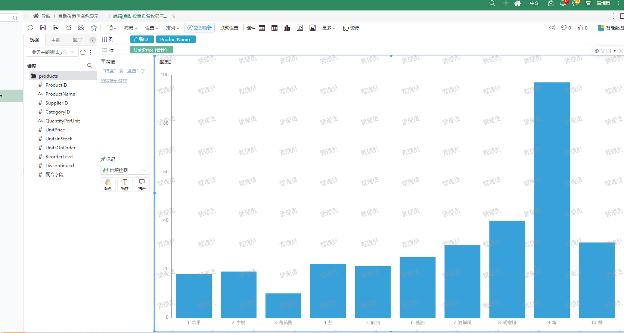This screenshot has height=333, width=624.
Task: Click the share icon
Action: [552, 28]
